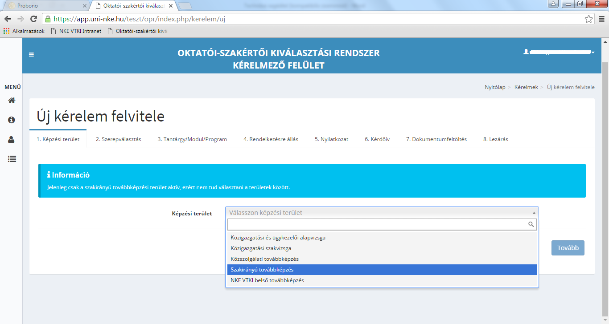Click the Kérelmek breadcrumb link
The width and height of the screenshot is (609, 324).
point(526,87)
